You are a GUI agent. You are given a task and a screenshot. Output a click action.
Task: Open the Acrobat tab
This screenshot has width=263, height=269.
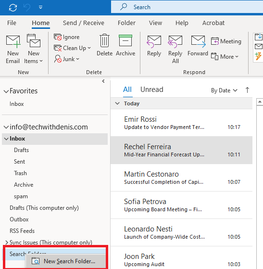(213, 23)
